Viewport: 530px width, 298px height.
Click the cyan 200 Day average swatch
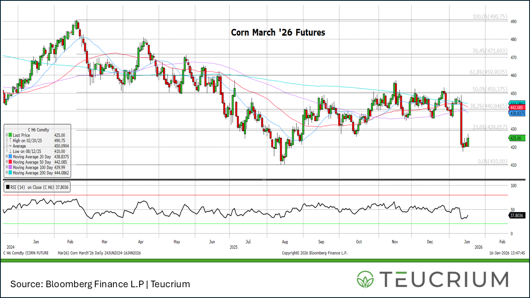pyautogui.click(x=10, y=173)
